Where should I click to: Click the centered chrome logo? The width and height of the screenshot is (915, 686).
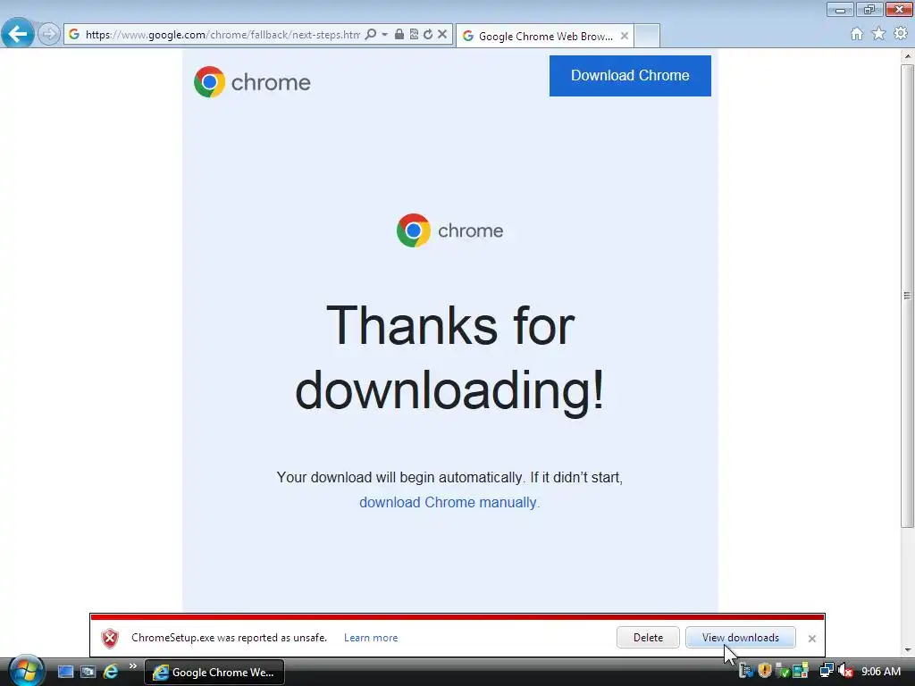pyautogui.click(x=449, y=230)
